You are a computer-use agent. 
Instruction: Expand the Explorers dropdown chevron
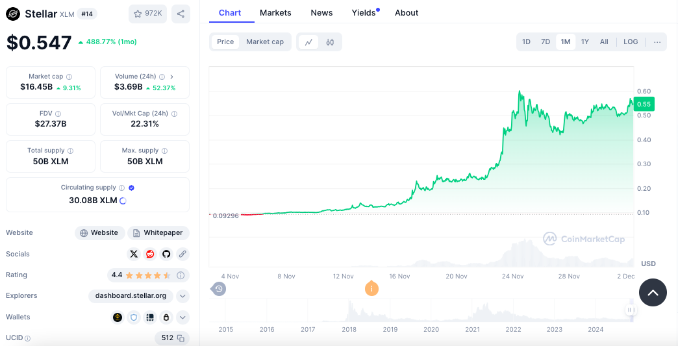click(182, 296)
